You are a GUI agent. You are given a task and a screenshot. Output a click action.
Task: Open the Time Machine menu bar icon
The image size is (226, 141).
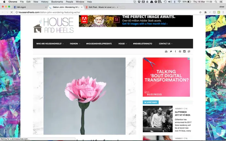tap(165, 2)
